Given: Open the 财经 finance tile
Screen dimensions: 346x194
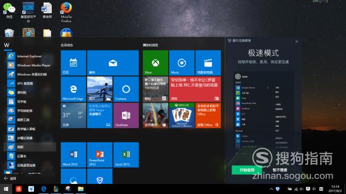Looking at the screenshot, I should (155, 89).
